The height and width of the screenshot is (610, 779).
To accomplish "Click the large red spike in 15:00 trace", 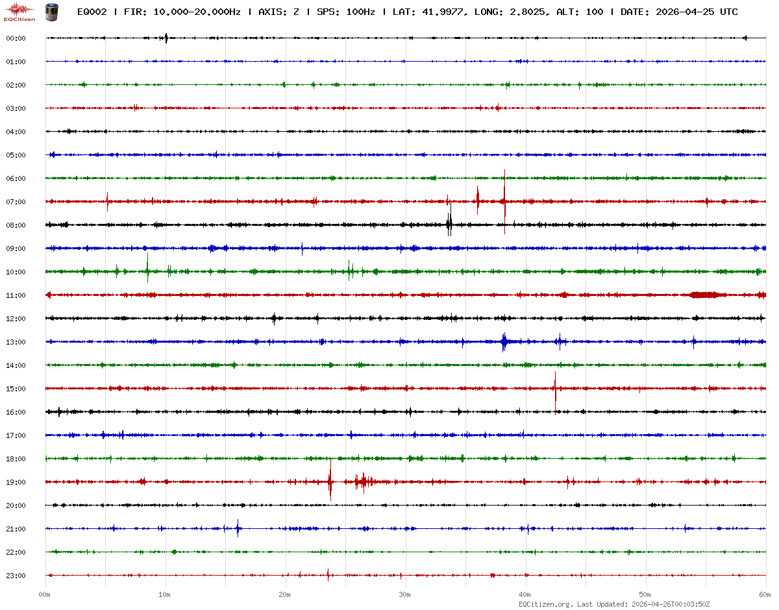I will pyautogui.click(x=555, y=388).
